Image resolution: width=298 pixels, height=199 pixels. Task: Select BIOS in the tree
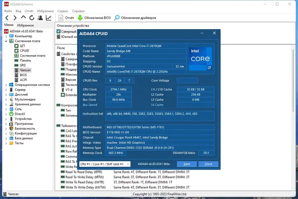[23, 75]
